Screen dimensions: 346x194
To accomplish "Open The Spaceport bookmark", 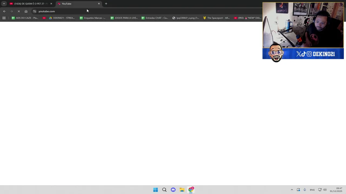I will point(217,18).
